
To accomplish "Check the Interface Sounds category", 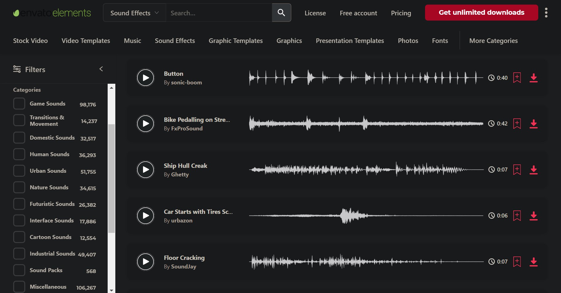I will coord(19,221).
